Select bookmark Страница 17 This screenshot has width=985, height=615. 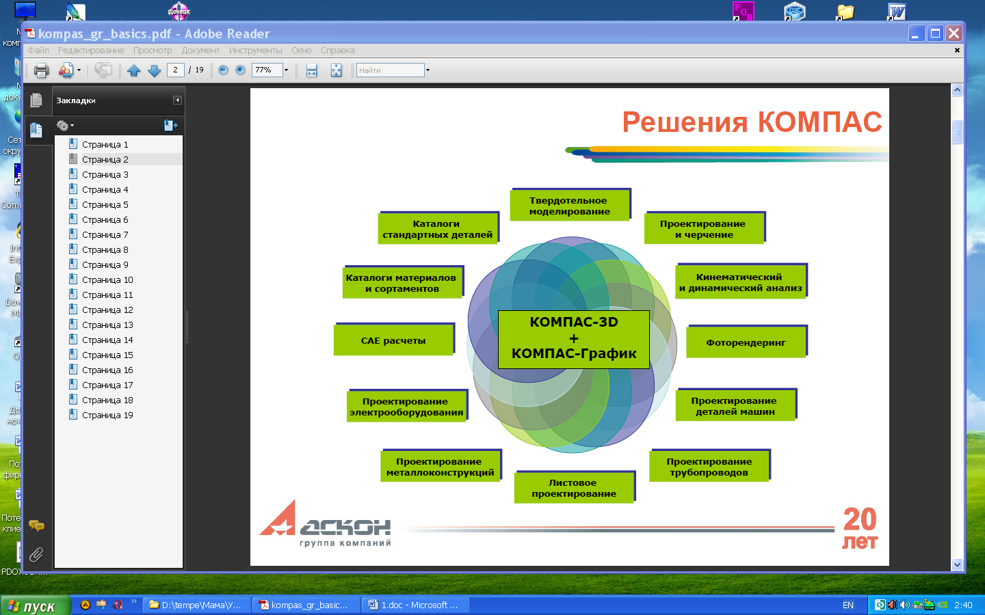click(107, 385)
